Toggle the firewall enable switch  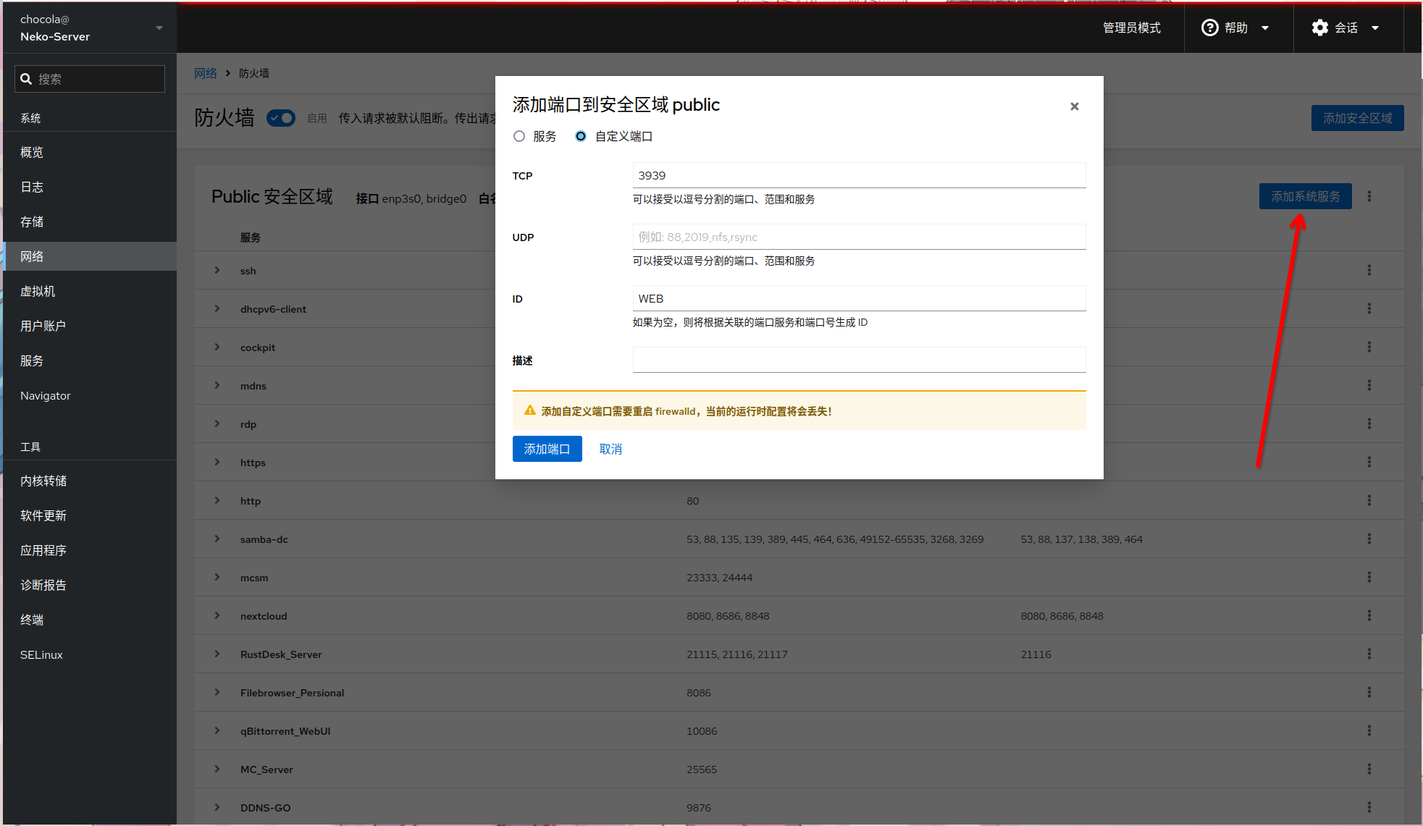tap(280, 118)
